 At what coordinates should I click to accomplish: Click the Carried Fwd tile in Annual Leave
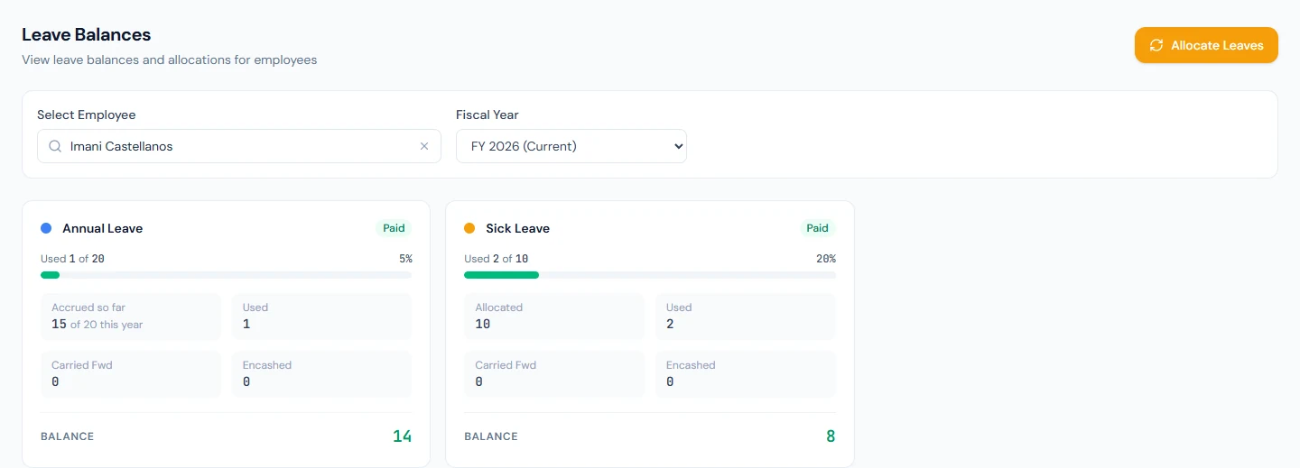tap(131, 374)
